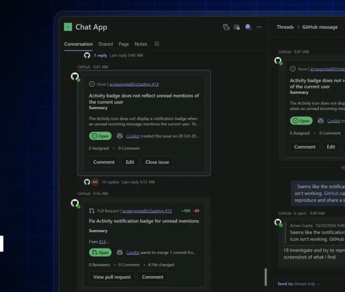Expand the "Send to: thread only" dropdown
This screenshot has height=292, width=345.
[299, 284]
